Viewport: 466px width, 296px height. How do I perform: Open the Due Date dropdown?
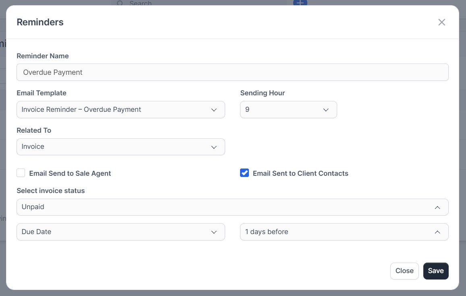pos(121,232)
